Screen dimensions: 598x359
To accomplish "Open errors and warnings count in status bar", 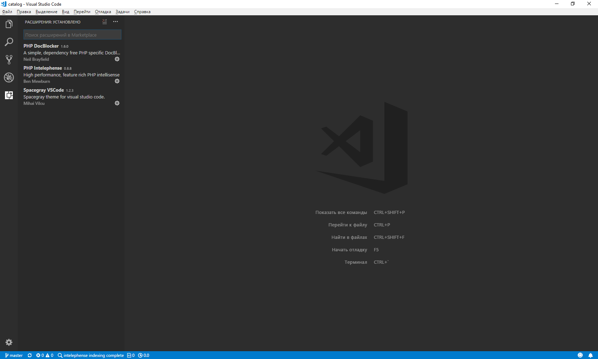I will point(45,355).
